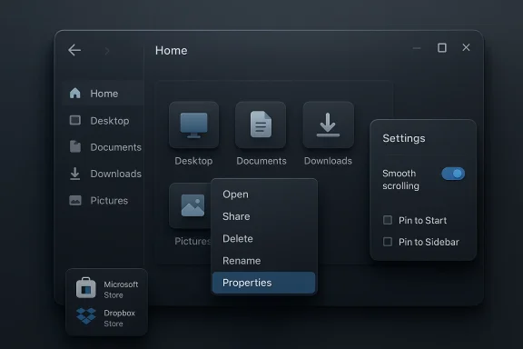Select the Pictures folder tile
Viewport: 523px width, 349px height.
pyautogui.click(x=190, y=205)
